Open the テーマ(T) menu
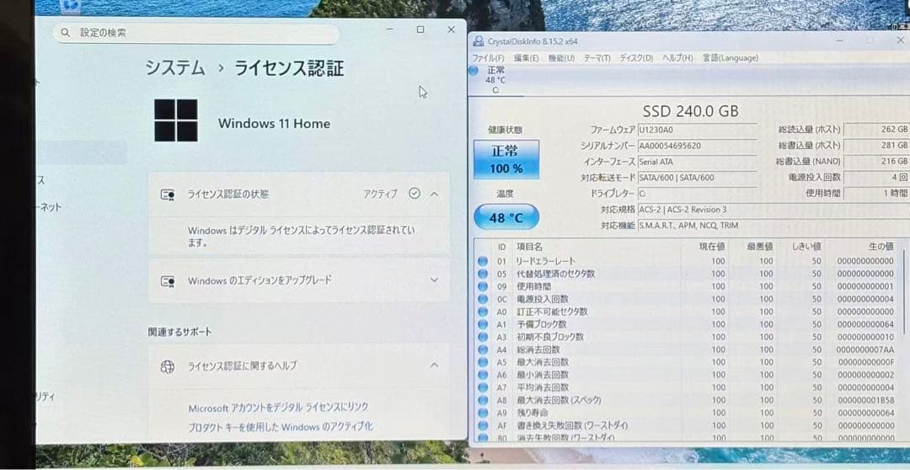This screenshot has height=470, width=910. tap(597, 58)
